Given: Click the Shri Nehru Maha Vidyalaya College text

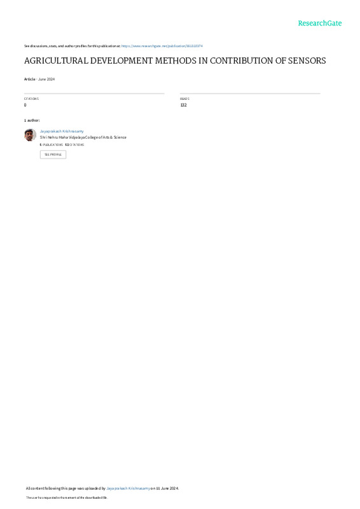Looking at the screenshot, I should coord(83,137).
